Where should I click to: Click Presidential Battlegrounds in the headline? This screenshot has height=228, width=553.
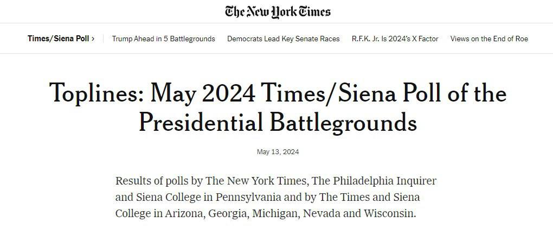tap(278, 122)
